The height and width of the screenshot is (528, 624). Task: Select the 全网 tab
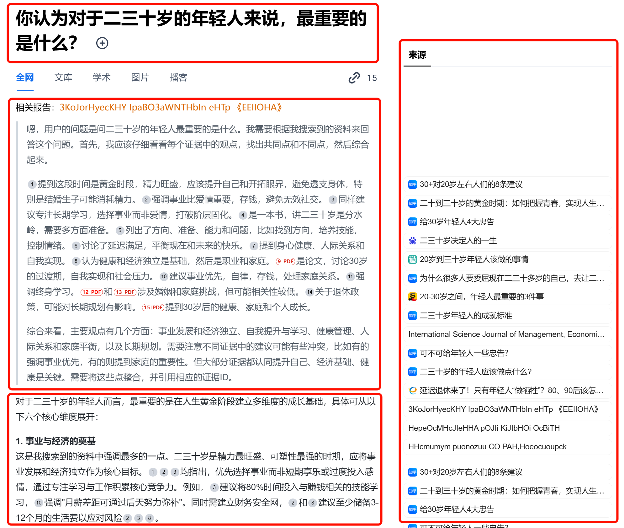pos(25,77)
